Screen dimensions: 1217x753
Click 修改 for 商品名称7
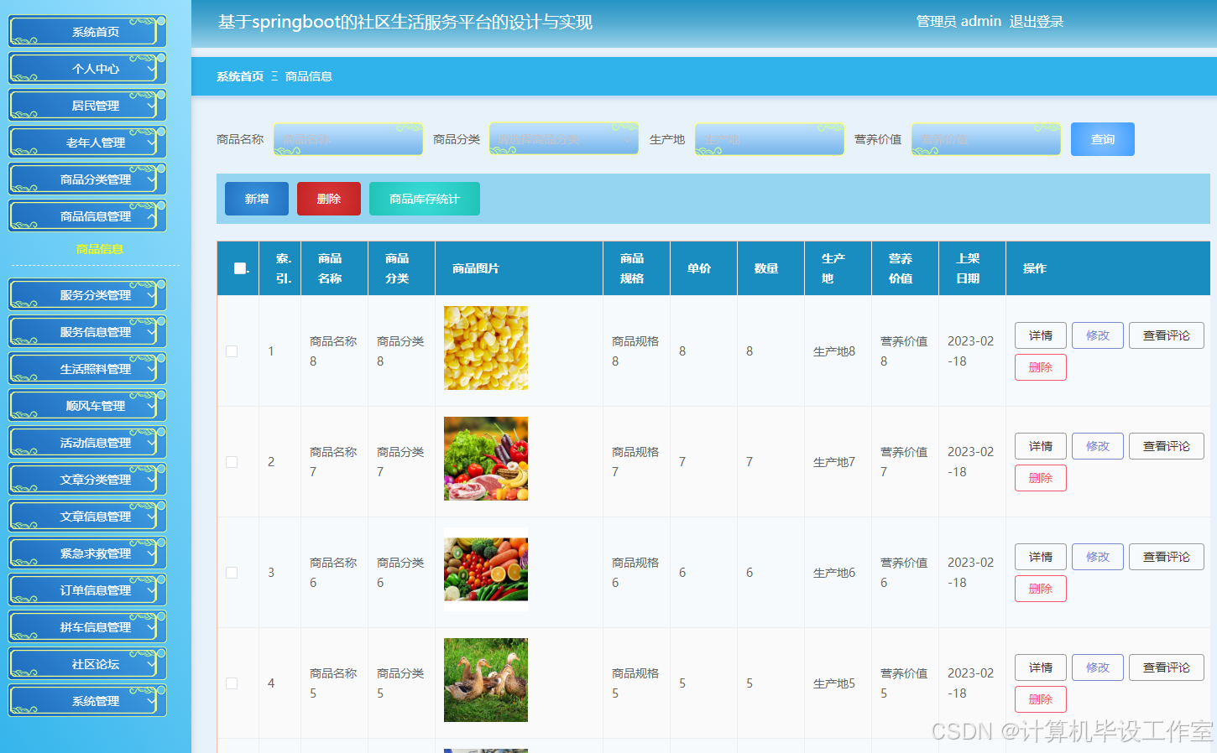point(1098,446)
